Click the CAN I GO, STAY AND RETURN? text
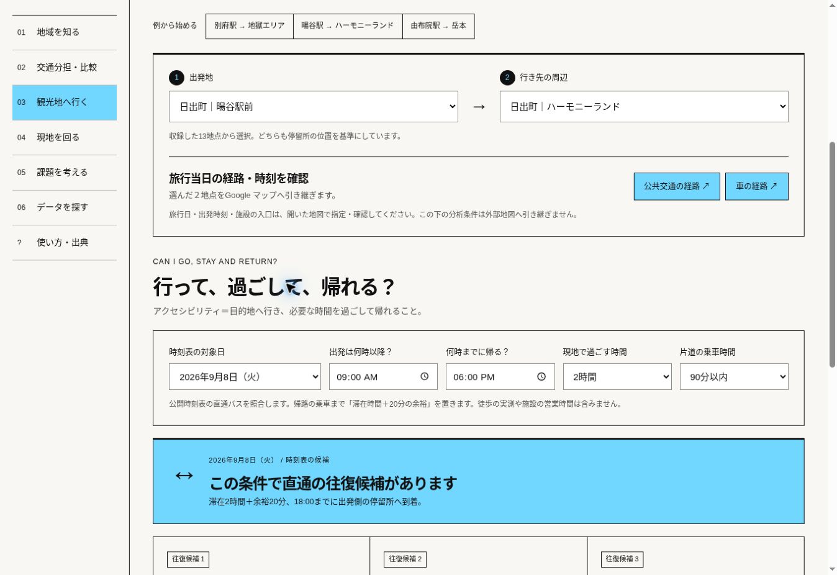 (215, 262)
